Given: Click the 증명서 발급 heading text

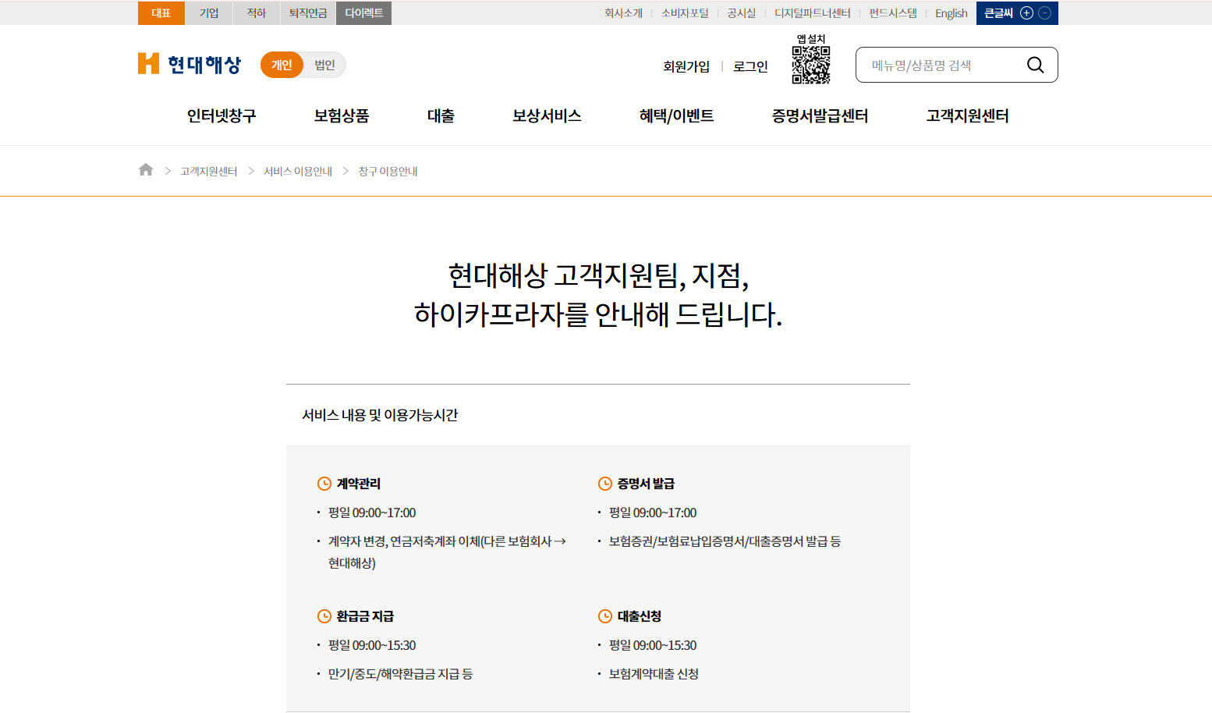Looking at the screenshot, I should 646,484.
